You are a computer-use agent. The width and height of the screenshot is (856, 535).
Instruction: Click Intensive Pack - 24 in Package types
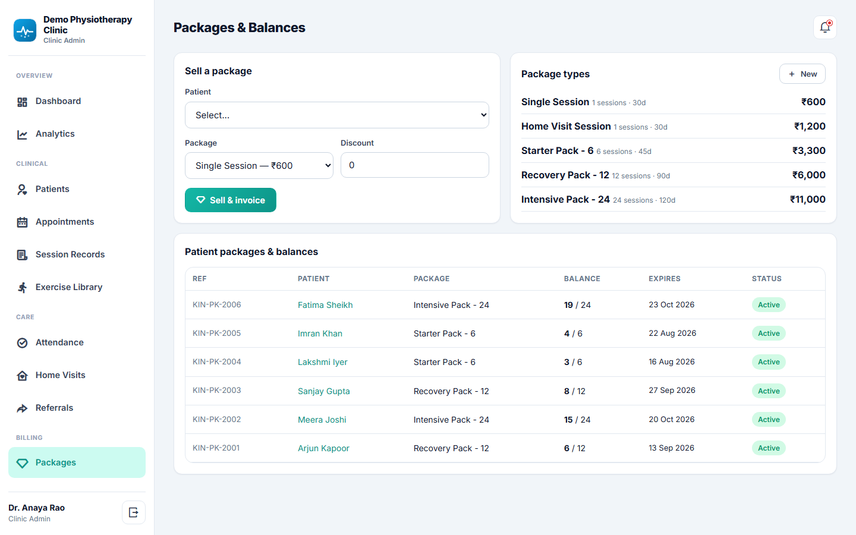(566, 199)
